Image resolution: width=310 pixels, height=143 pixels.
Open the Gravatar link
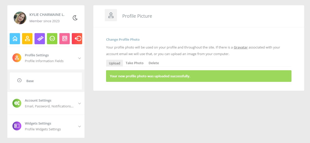240,47
